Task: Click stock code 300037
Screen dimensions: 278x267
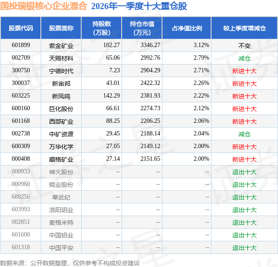Action: click(x=21, y=83)
